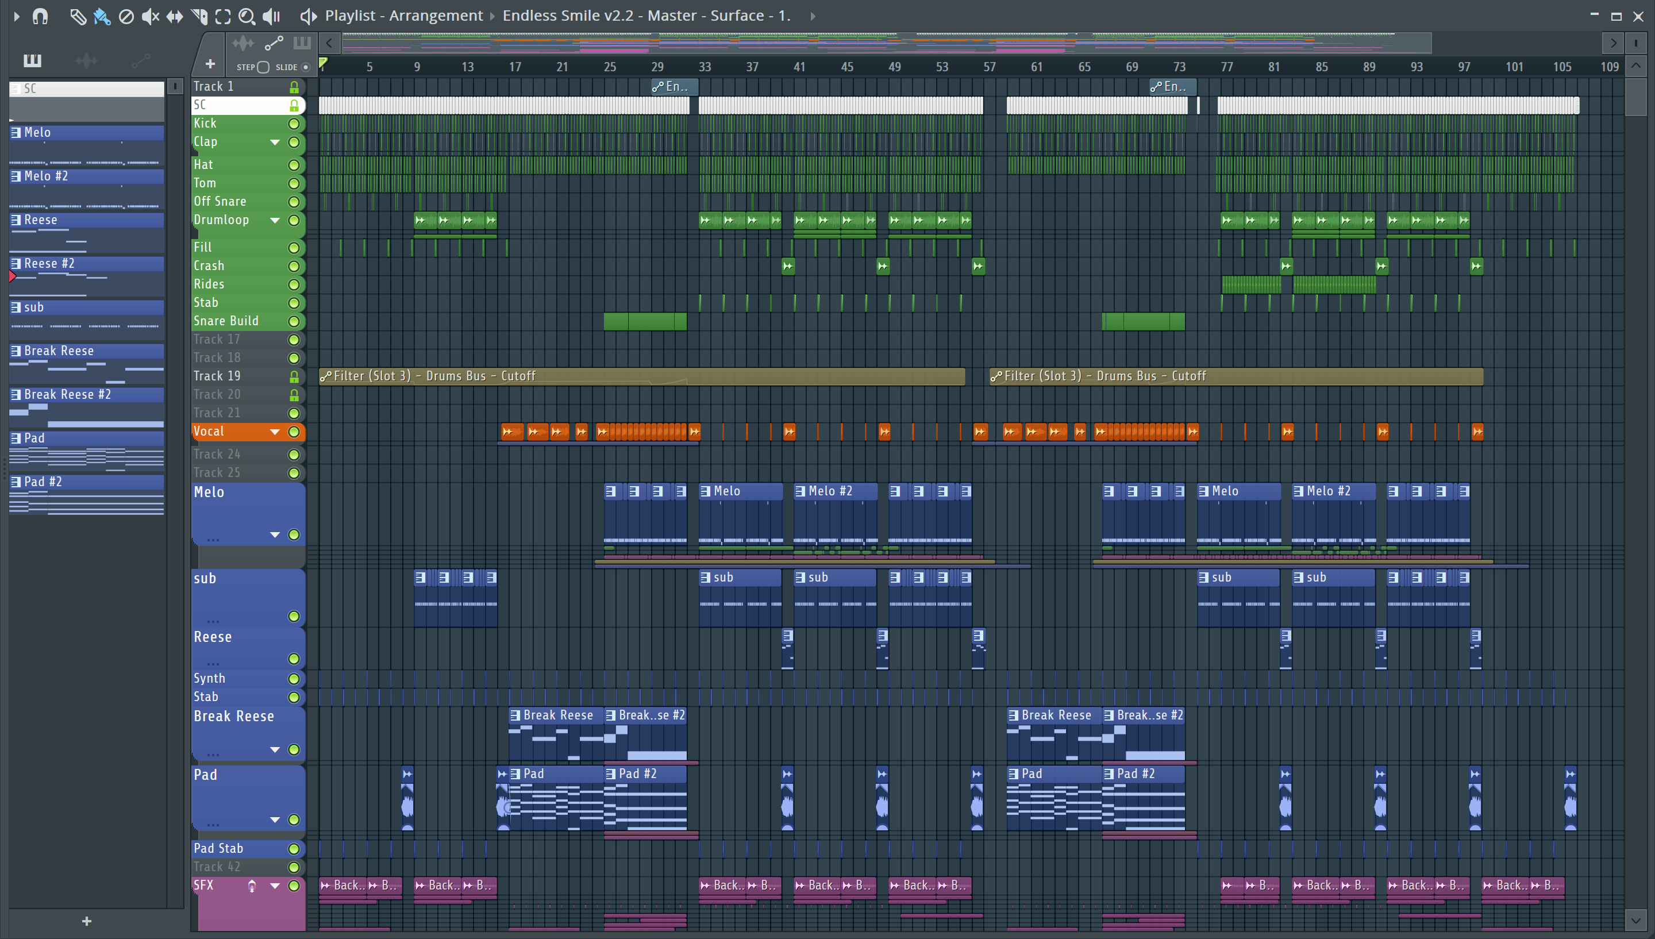Collapse the Clap track group
Viewport: 1655px width, 939px height.
[275, 142]
